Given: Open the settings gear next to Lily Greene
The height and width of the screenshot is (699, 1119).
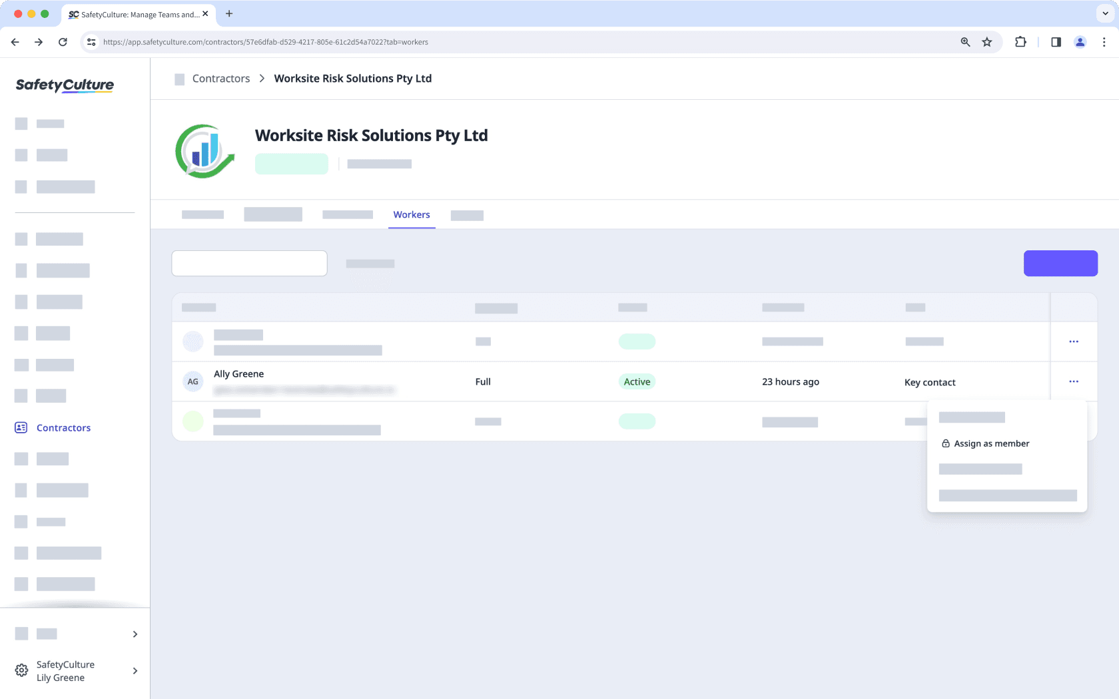Looking at the screenshot, I should [21, 670].
